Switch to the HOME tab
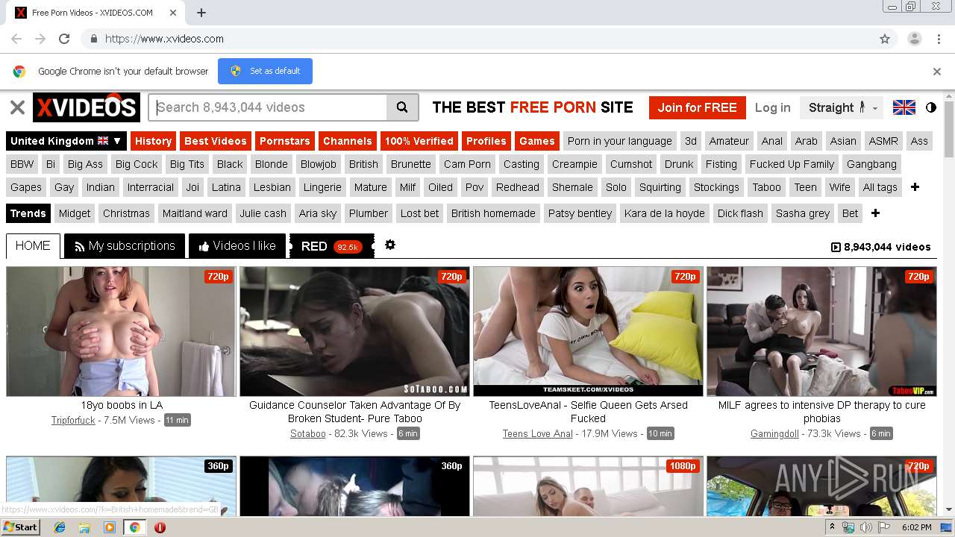 click(x=33, y=245)
